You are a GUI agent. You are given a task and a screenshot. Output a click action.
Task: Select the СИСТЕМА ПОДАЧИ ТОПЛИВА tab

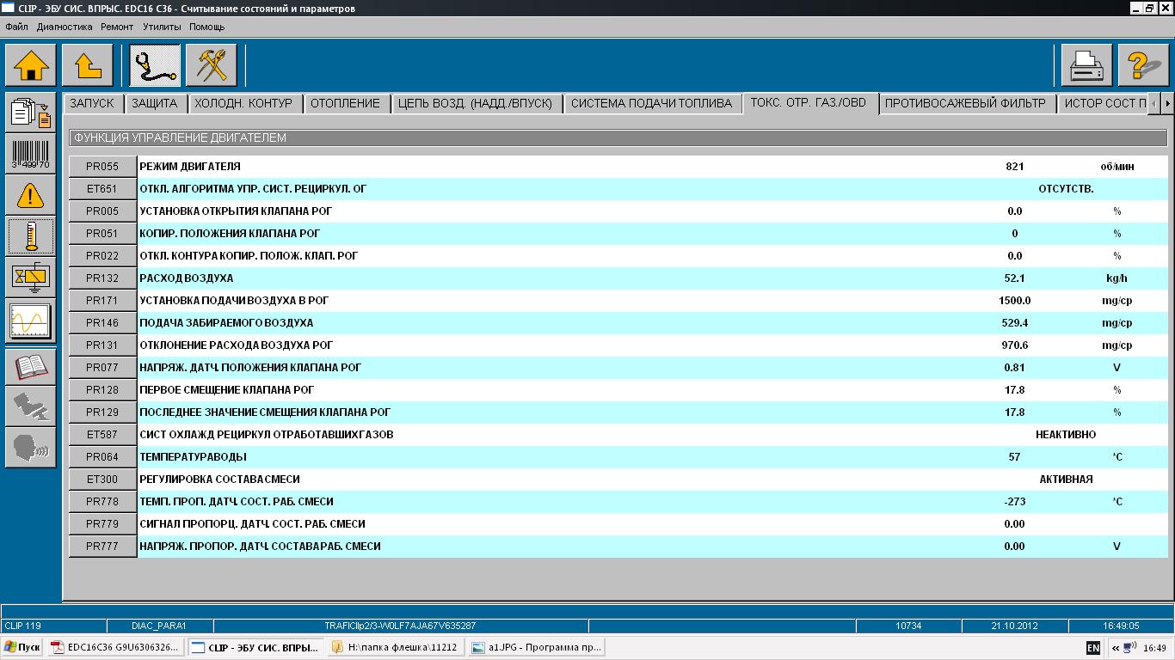click(x=651, y=103)
